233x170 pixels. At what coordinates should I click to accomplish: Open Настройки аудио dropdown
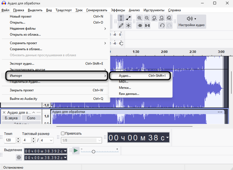point(192,22)
